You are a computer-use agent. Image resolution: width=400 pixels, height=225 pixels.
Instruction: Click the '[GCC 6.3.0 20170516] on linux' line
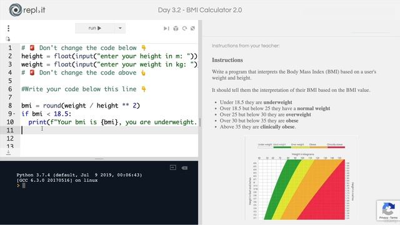(57, 181)
